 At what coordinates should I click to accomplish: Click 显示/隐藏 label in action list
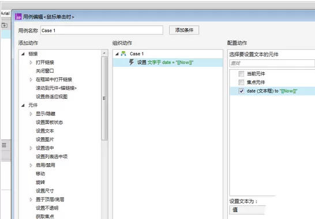[x=46, y=114]
